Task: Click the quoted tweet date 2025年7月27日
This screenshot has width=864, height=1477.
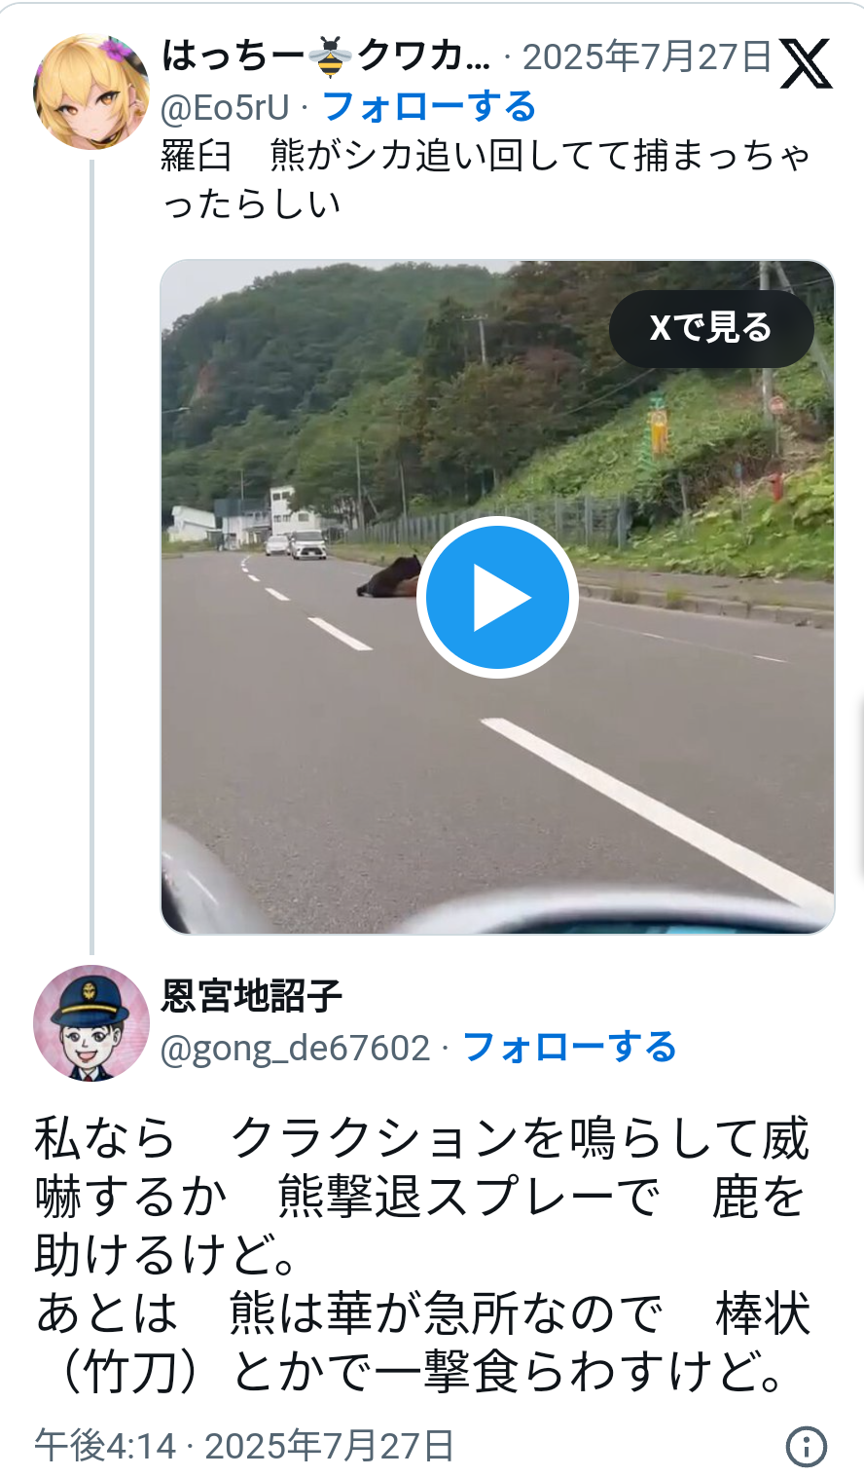Action: tap(646, 57)
